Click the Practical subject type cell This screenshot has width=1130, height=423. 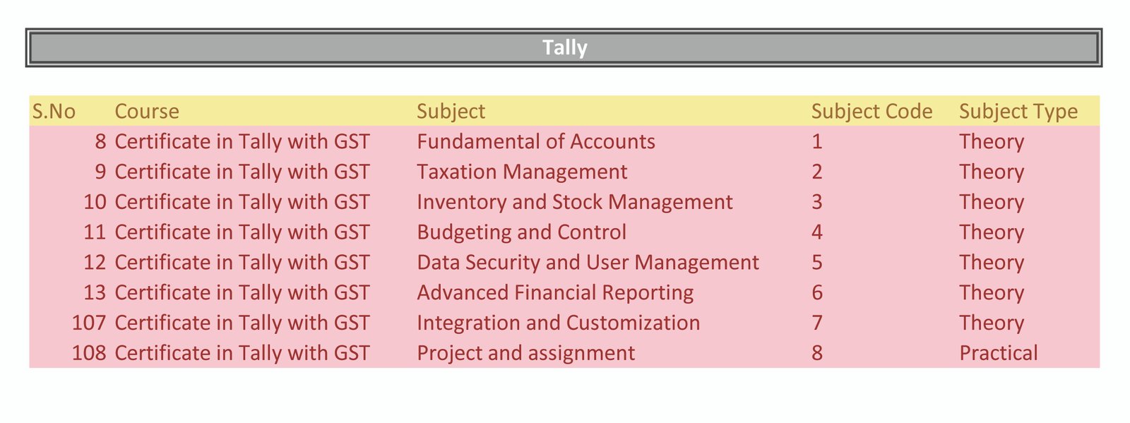click(x=998, y=354)
